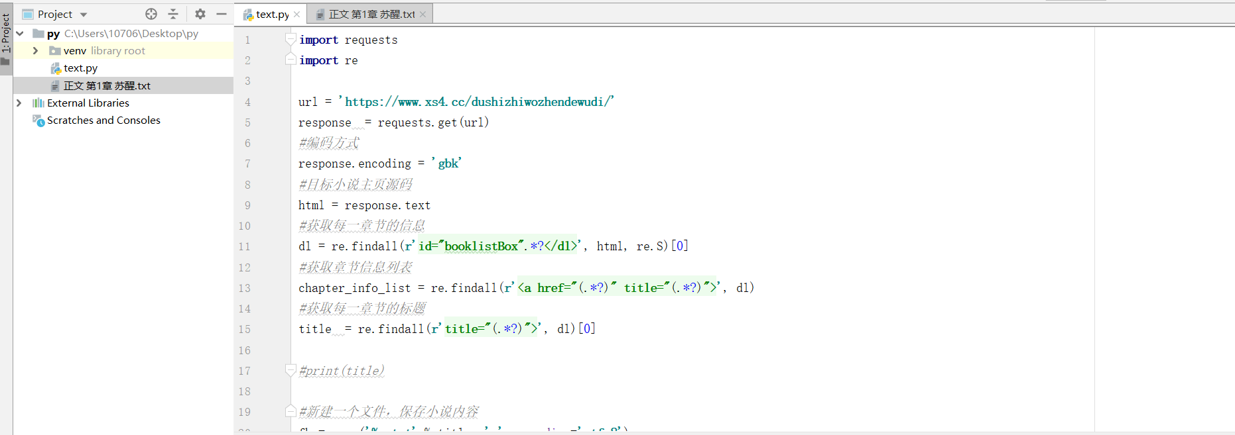Click the root path C:\Users\10706\Desktop\py

[131, 33]
